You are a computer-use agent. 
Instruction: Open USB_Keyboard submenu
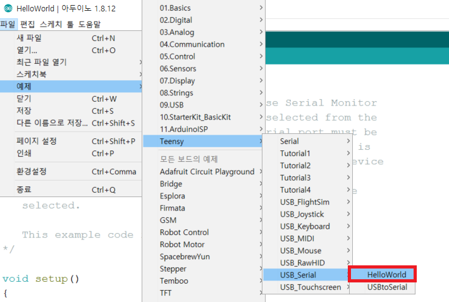[307, 226]
